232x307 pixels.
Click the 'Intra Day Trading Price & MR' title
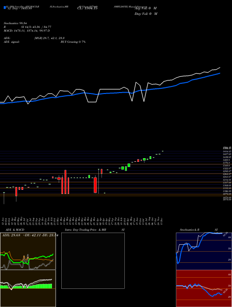[x=85, y=230]
